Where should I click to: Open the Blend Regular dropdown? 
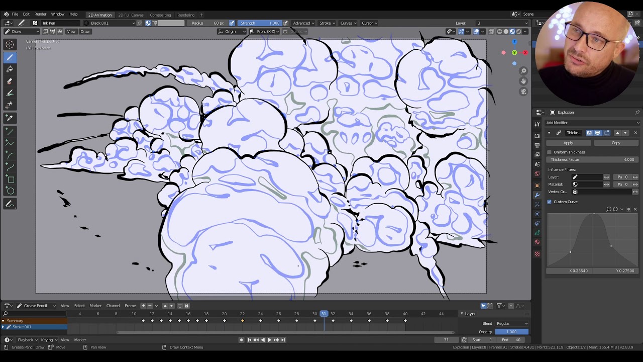tap(512, 323)
